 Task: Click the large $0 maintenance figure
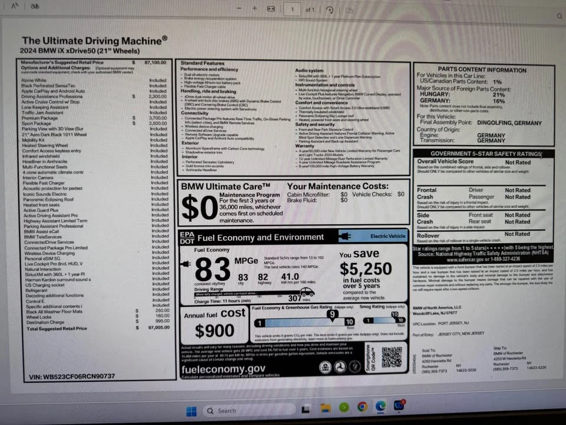pyautogui.click(x=199, y=208)
